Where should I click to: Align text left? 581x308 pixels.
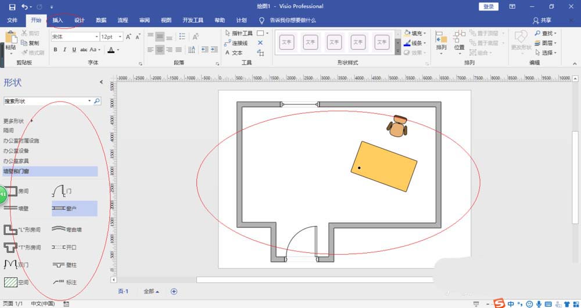(x=150, y=49)
